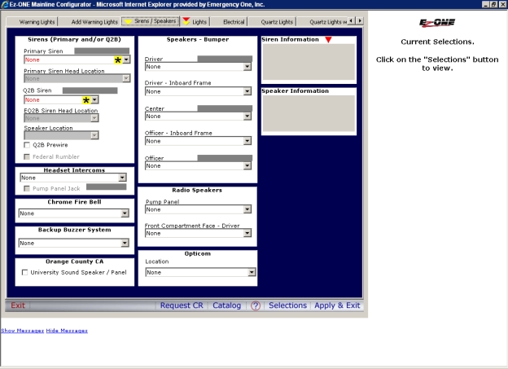Screen dimensions: 508x369
Task: Click the disabled Speaker Location dropdown
Action: click(x=61, y=135)
